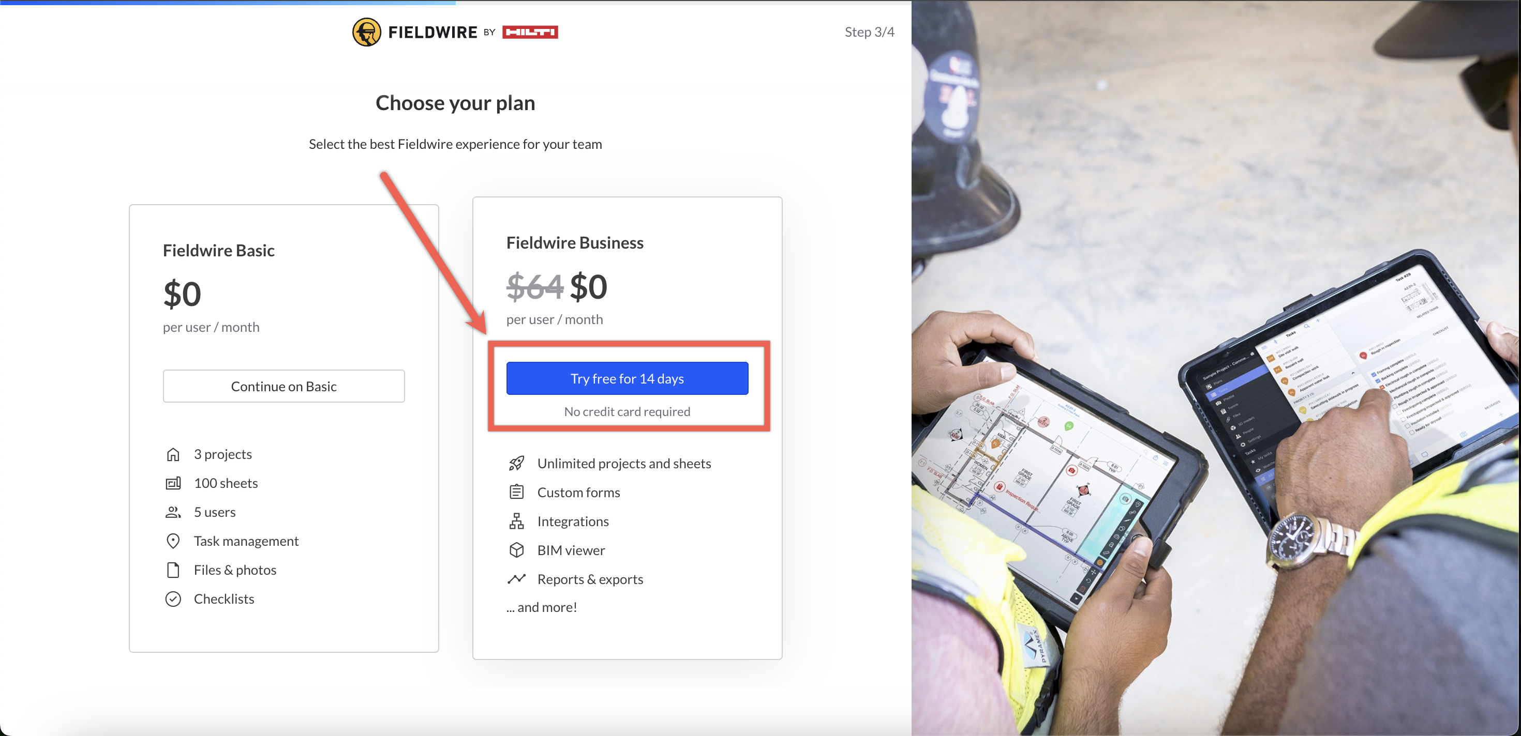
Task: Open the '... and more!' text
Action: [542, 607]
